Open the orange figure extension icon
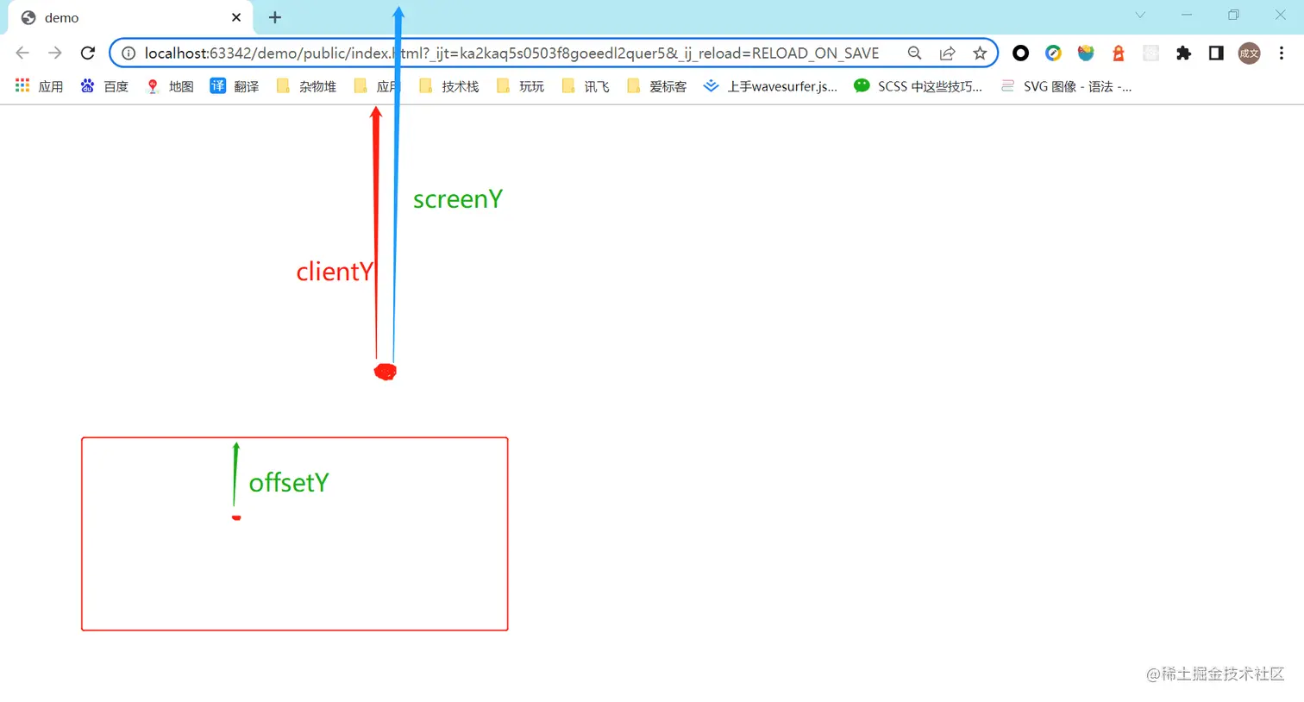Viewport: 1304px width, 702px height. pyautogui.click(x=1119, y=53)
